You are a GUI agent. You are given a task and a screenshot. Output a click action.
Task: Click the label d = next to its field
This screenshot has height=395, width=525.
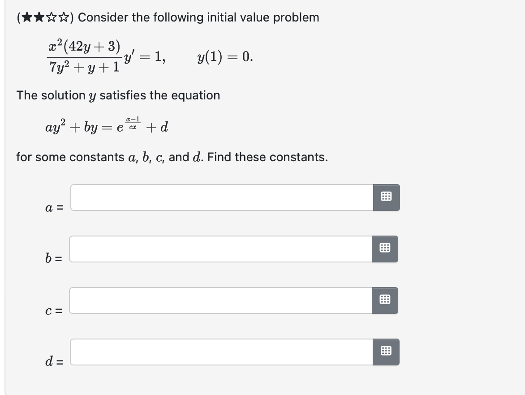54,361
